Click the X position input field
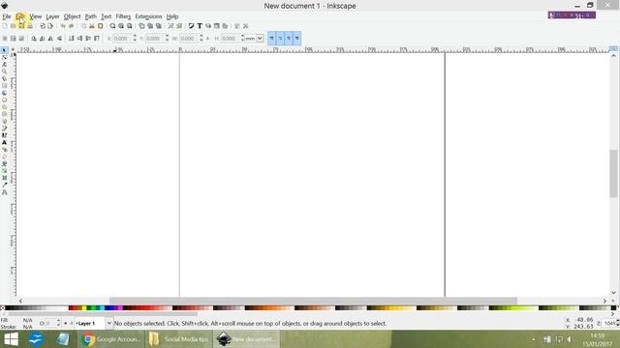The image size is (620, 348). pos(122,39)
